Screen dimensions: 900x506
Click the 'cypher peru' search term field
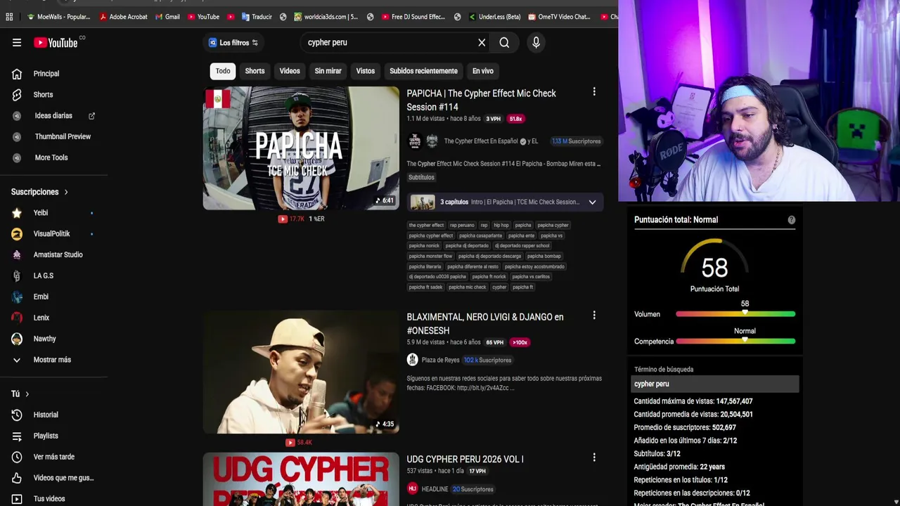(714, 384)
